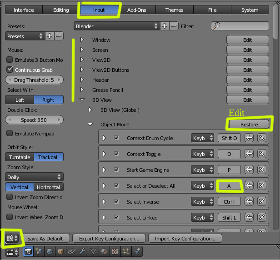Switch to the Themes tab

[x=174, y=10]
